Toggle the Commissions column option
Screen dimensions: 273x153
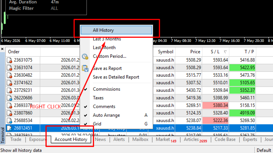(107, 89)
